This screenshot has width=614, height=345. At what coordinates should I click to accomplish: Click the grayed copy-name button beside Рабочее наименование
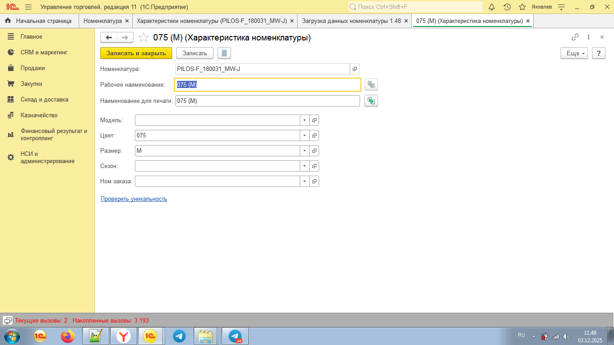371,84
